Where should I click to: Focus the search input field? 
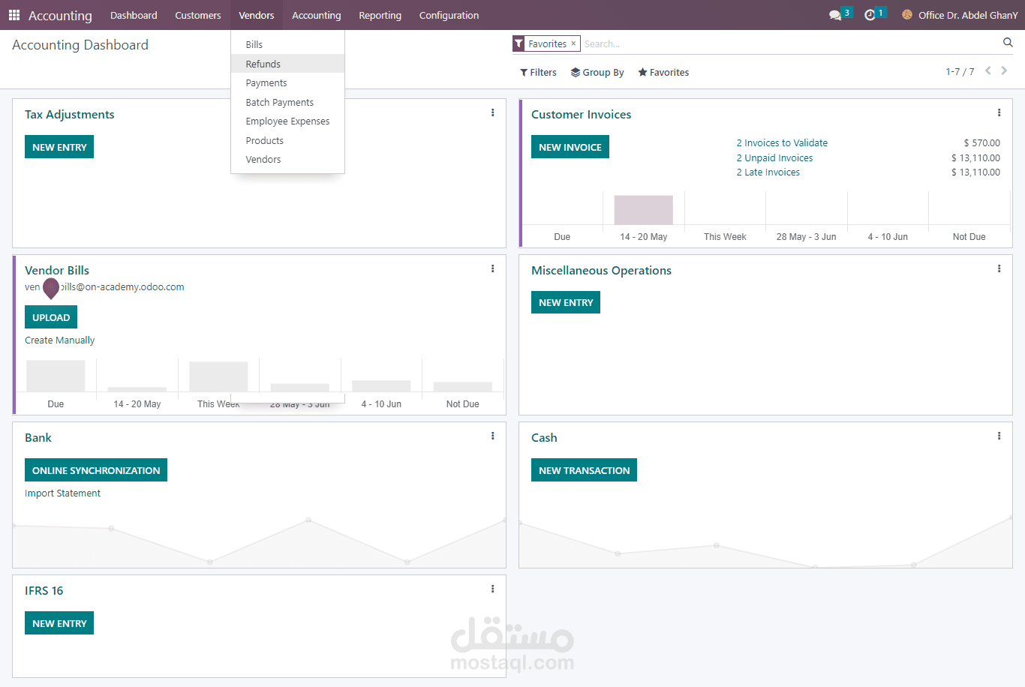click(788, 44)
